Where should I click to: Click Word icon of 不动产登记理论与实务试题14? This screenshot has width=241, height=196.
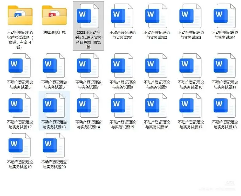click(x=88, y=105)
